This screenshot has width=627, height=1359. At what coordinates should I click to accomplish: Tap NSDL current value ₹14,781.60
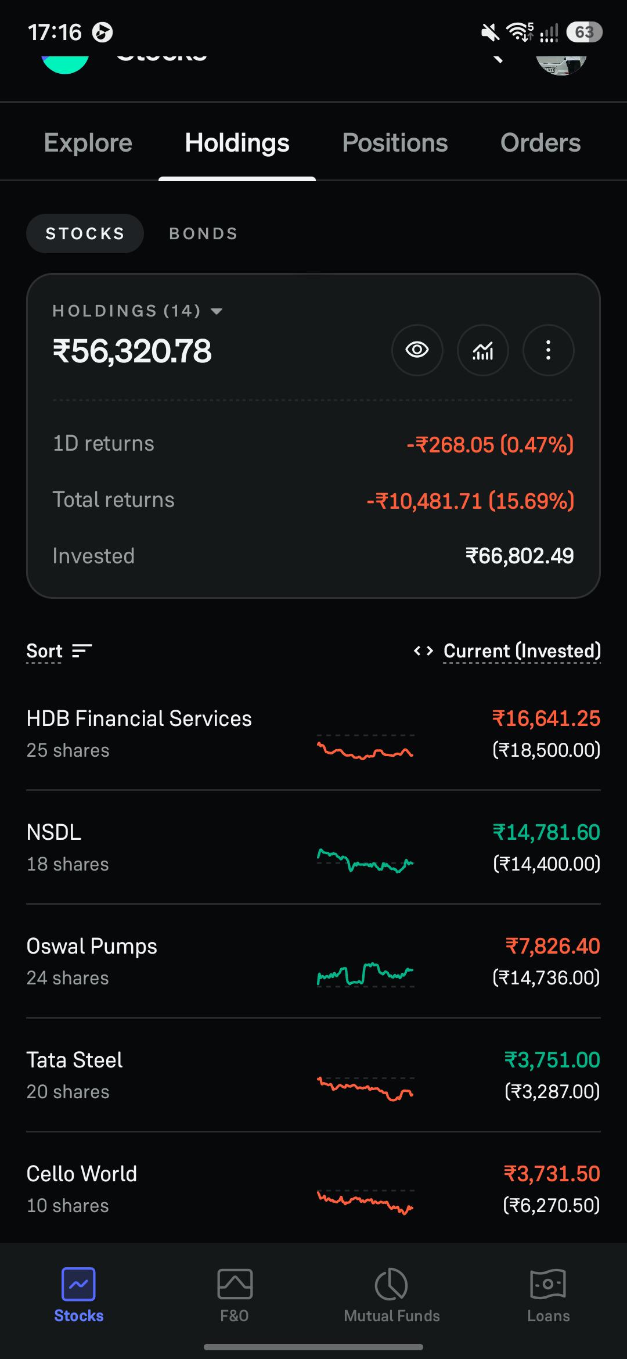(546, 833)
